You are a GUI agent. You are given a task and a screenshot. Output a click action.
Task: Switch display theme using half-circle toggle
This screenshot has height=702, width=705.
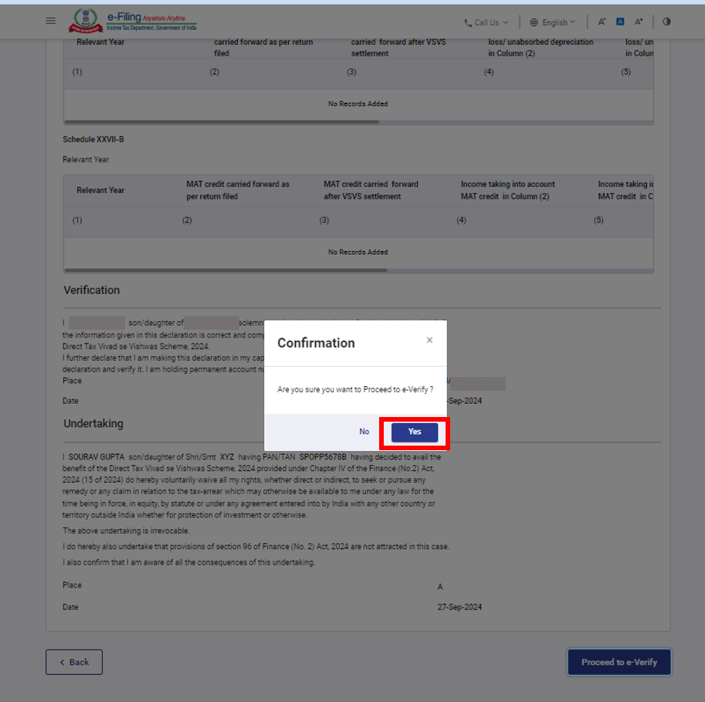666,22
